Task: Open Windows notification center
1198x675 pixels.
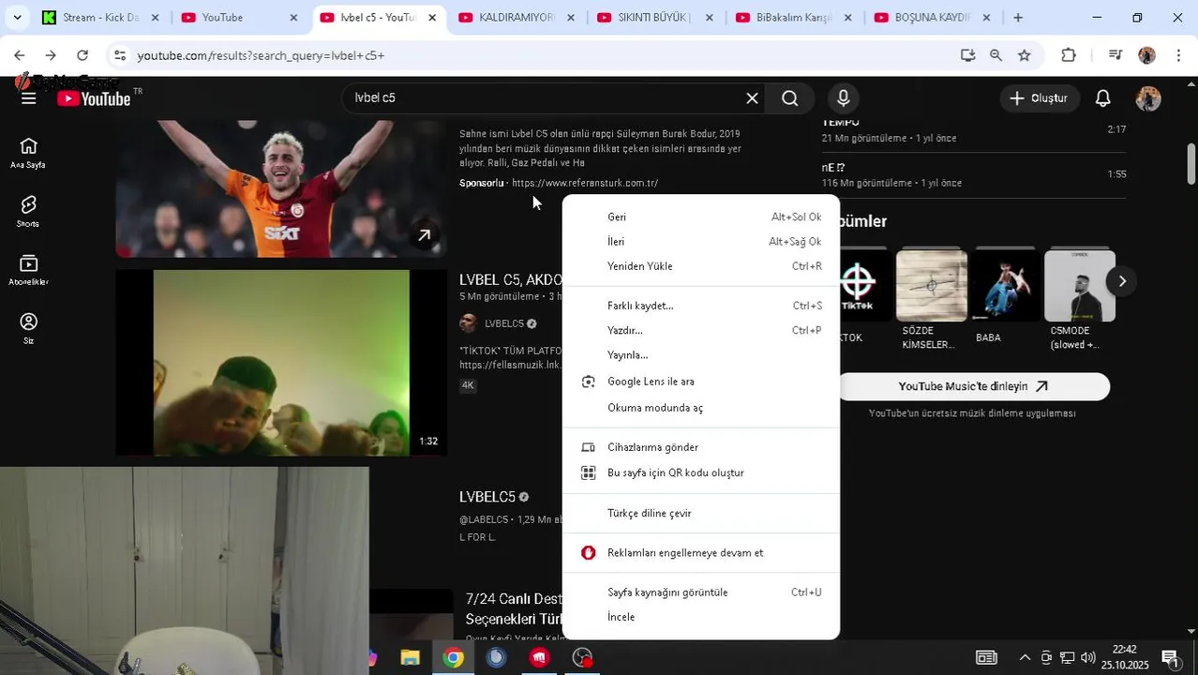Action: (x=1170, y=658)
